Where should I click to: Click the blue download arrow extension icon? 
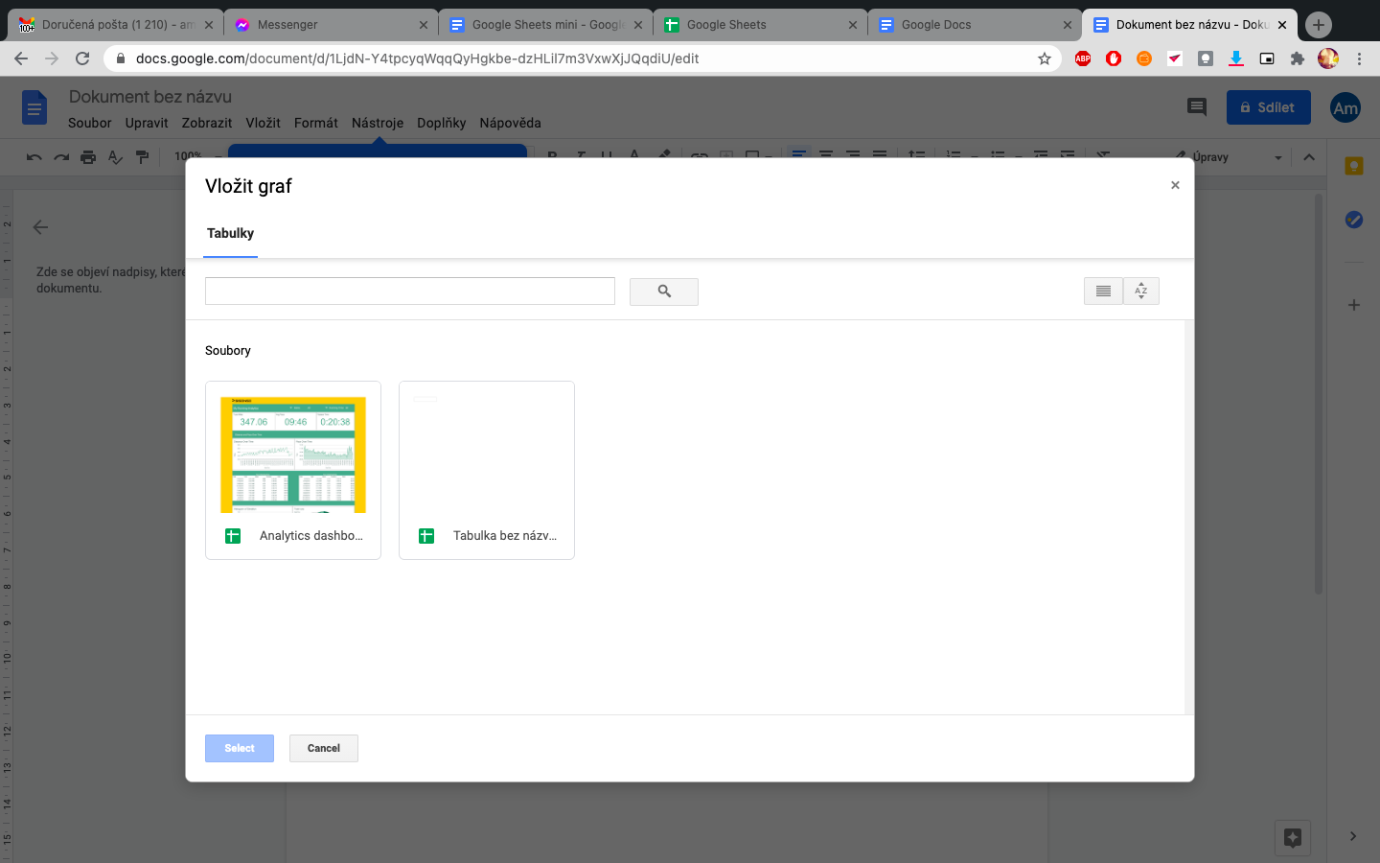click(1236, 58)
